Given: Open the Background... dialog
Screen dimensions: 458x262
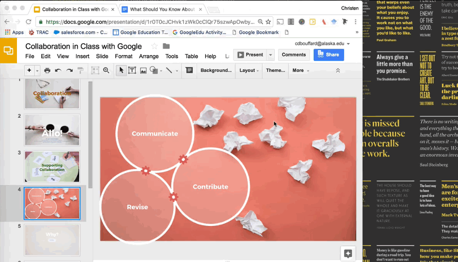Looking at the screenshot, I should click(x=216, y=70).
